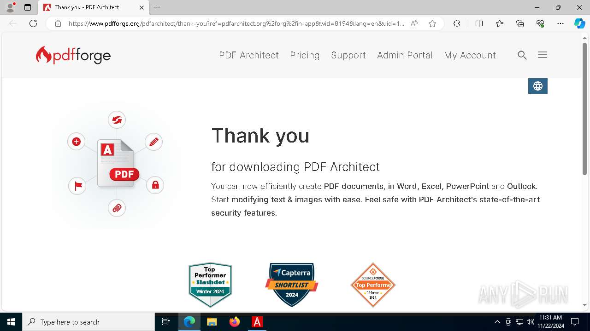
Task: Open the Favorites list
Action: pyautogui.click(x=500, y=23)
